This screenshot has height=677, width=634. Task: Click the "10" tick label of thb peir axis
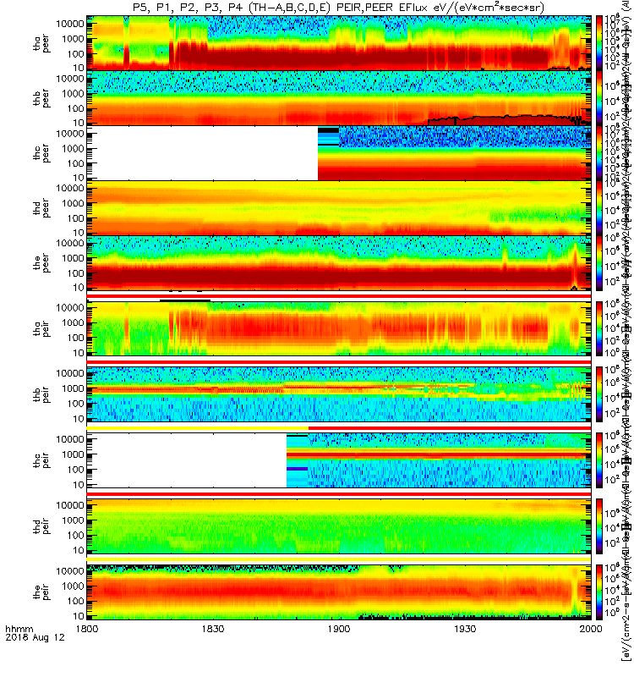coord(79,419)
